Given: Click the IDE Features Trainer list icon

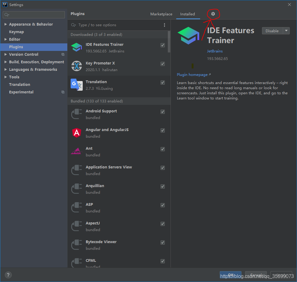Looking at the screenshot, I should point(77,47).
